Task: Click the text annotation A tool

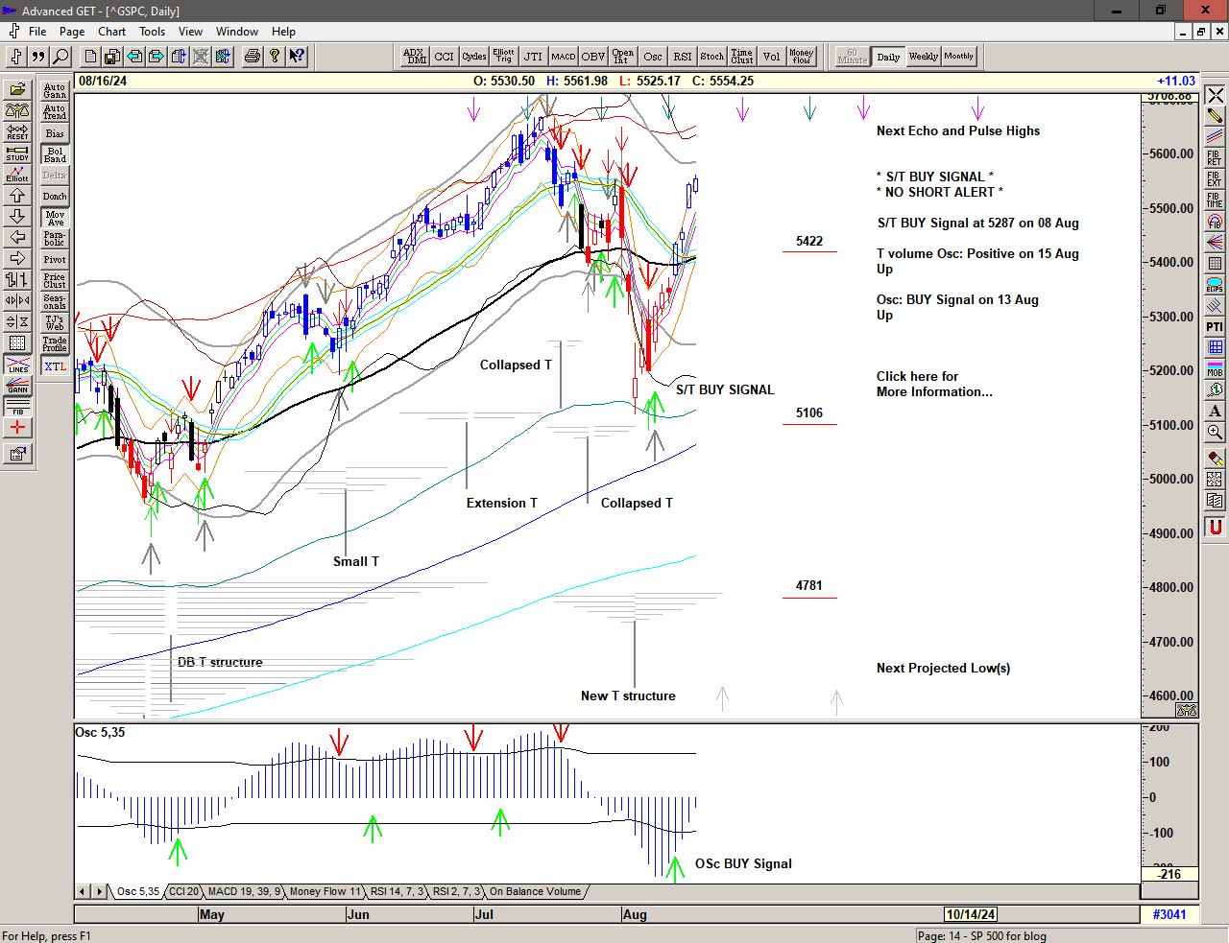Action: click(1215, 411)
